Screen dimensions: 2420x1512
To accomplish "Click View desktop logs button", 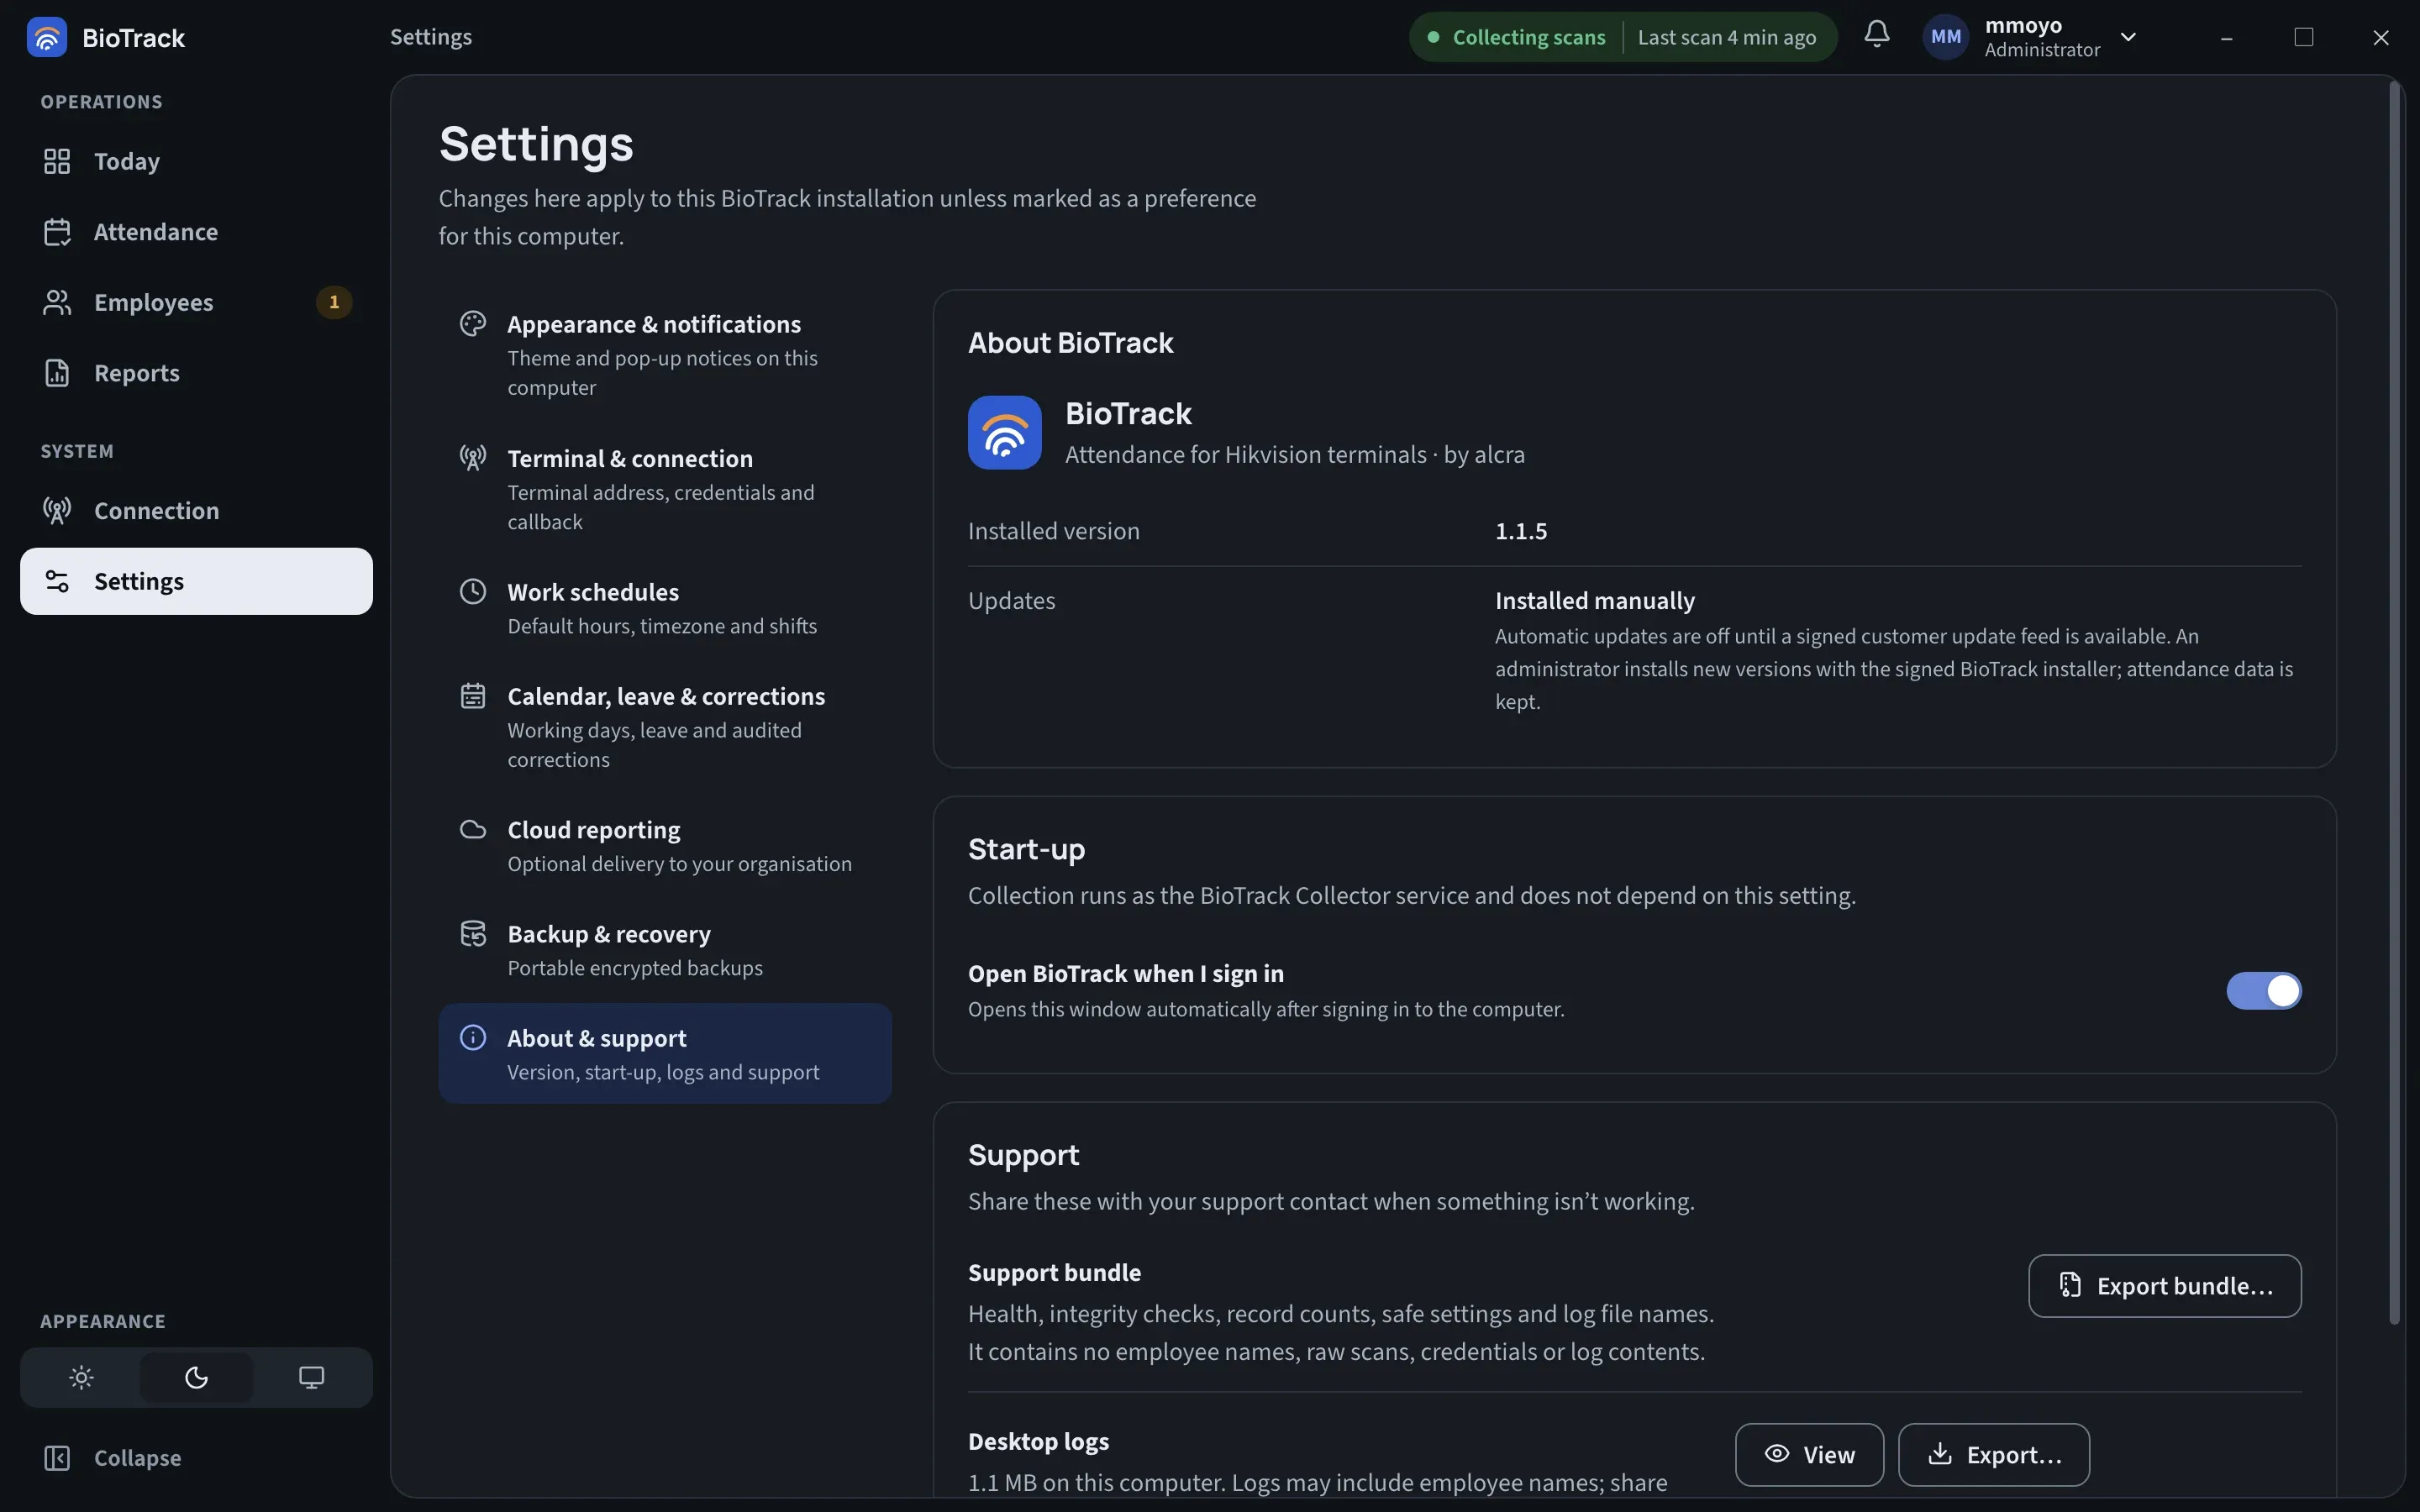I will pyautogui.click(x=1809, y=1455).
